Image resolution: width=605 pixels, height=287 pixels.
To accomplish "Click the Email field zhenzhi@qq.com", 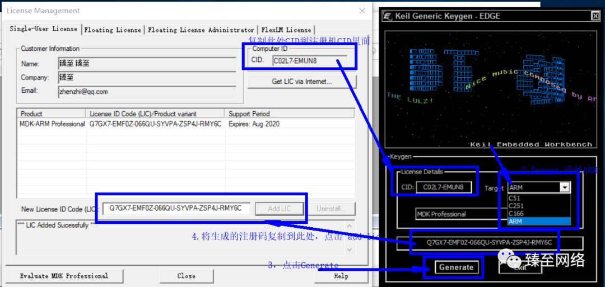I will [147, 92].
